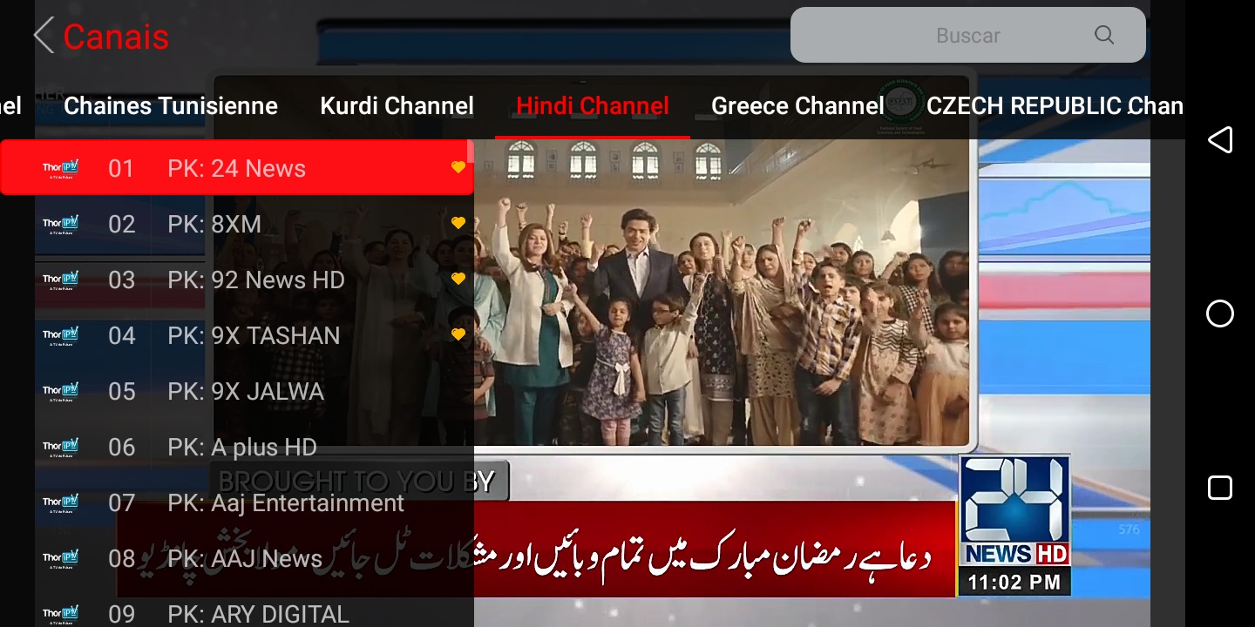Play channel PK: AAJ News
Image resolution: width=1255 pixels, height=627 pixels.
(237, 558)
